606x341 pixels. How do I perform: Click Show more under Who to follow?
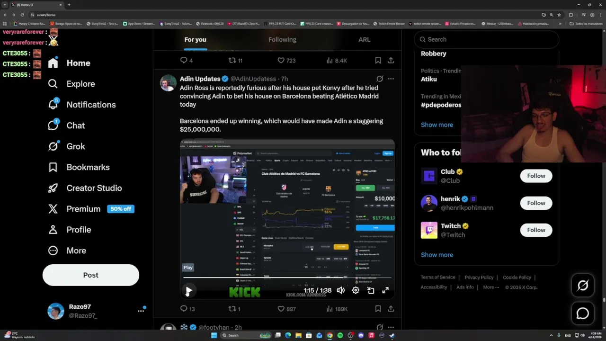point(437,255)
